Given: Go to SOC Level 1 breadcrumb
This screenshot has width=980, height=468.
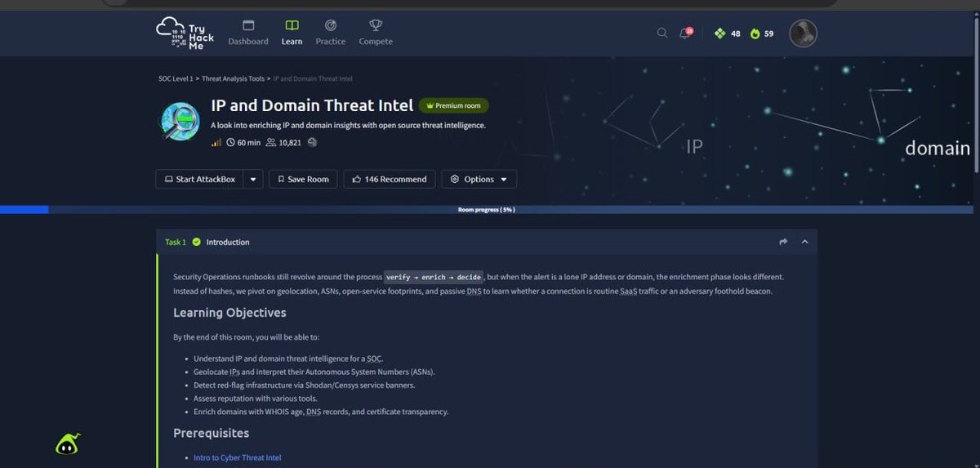Looking at the screenshot, I should pos(176,78).
